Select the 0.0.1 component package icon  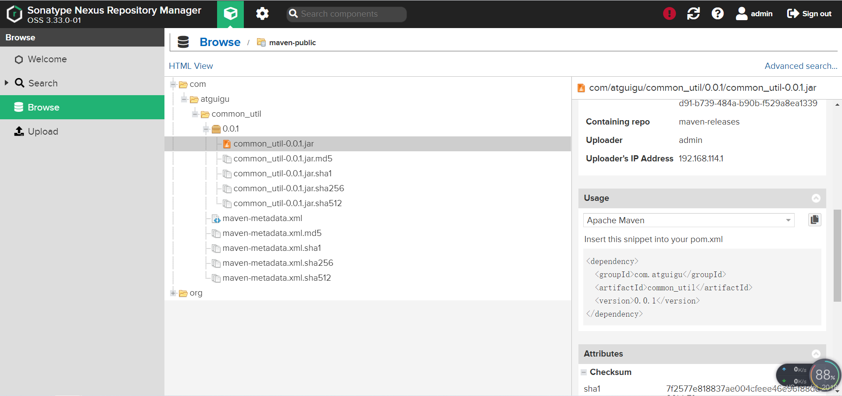click(216, 129)
